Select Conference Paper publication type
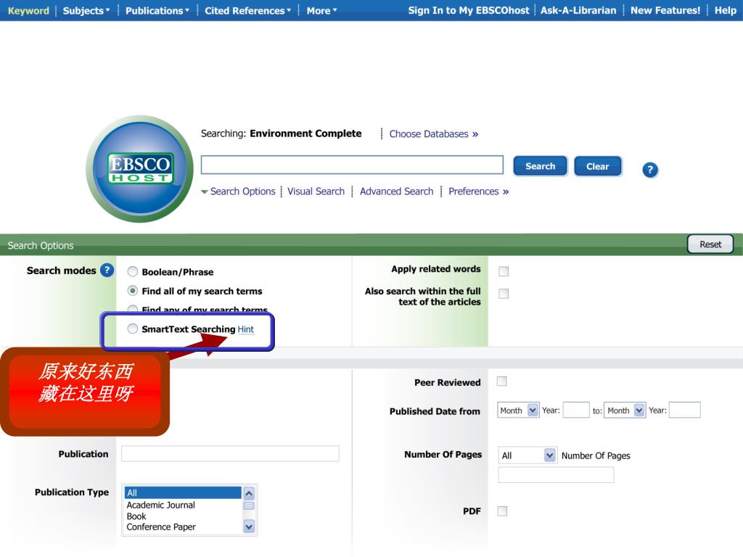The width and height of the screenshot is (743, 557). point(161,527)
